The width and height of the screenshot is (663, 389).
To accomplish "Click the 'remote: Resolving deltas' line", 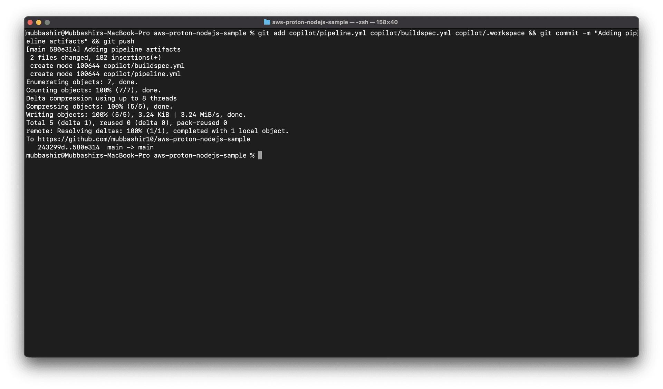I will pos(157,131).
